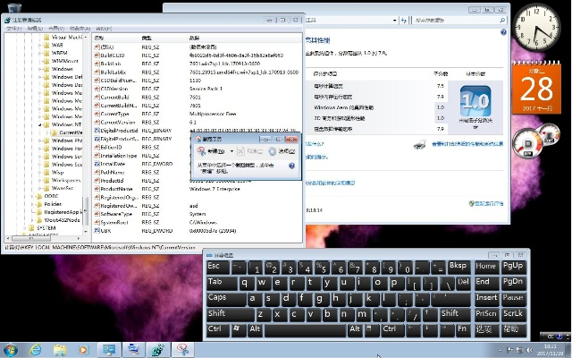Image resolution: width=572 pixels, height=358 pixels.
Task: Click help icon in performance window
Action: [x=503, y=32]
